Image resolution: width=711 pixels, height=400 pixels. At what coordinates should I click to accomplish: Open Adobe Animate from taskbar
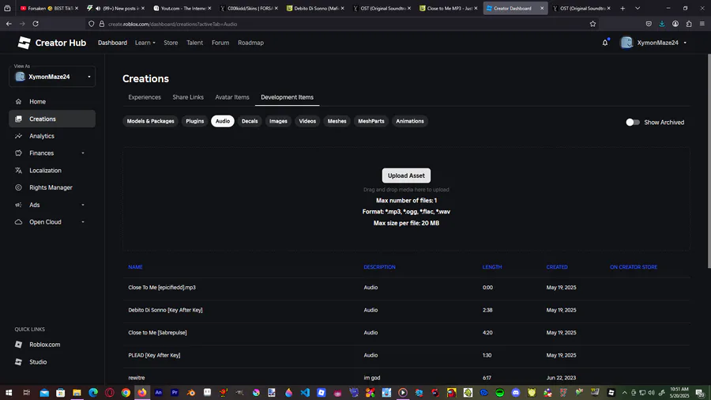pos(158,393)
